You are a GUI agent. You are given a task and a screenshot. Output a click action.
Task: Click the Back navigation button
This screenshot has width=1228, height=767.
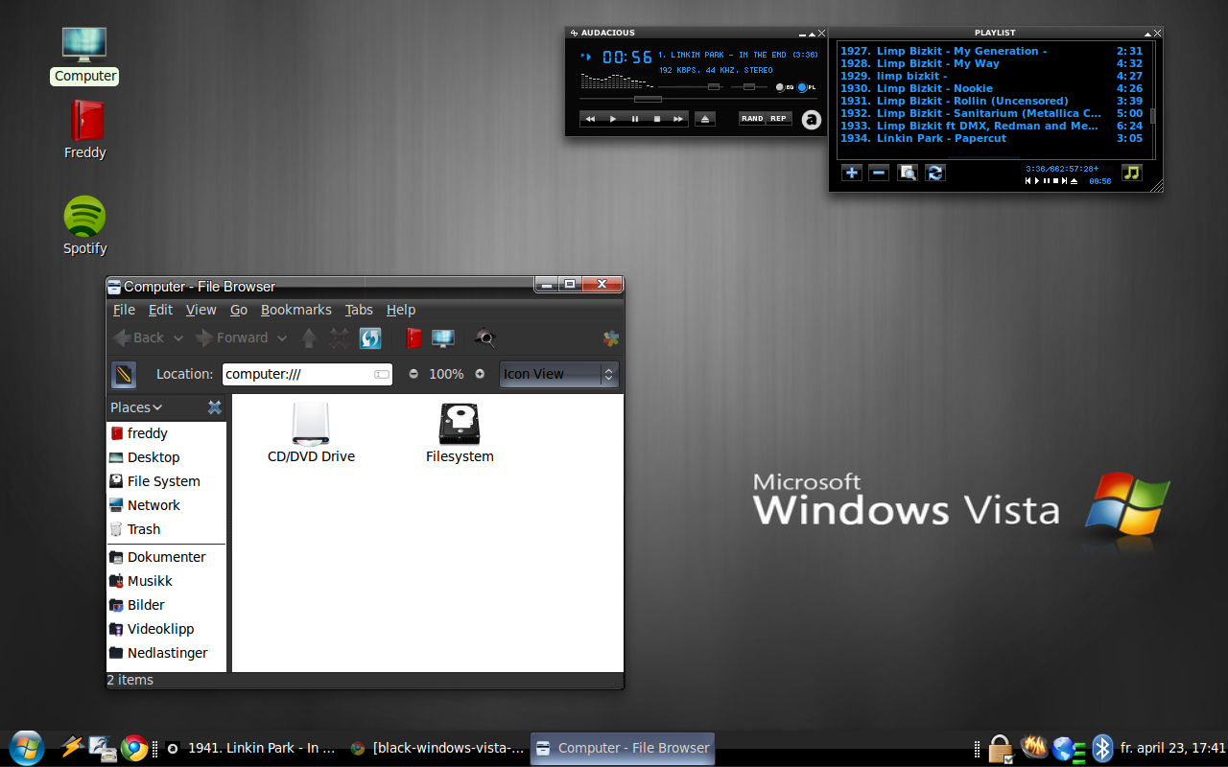tap(138, 337)
